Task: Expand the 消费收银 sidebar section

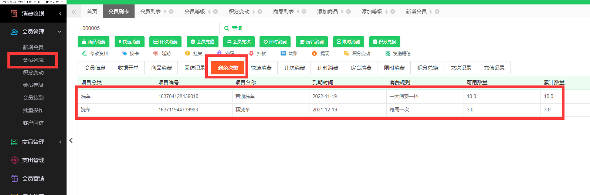Action: point(60,14)
